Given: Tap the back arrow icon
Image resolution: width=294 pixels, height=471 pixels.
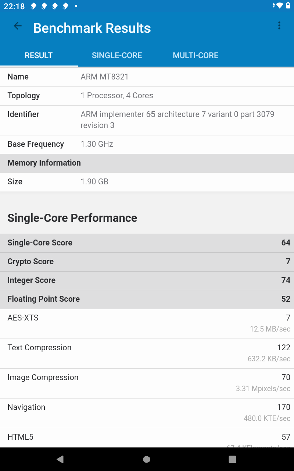Looking at the screenshot, I should point(18,26).
